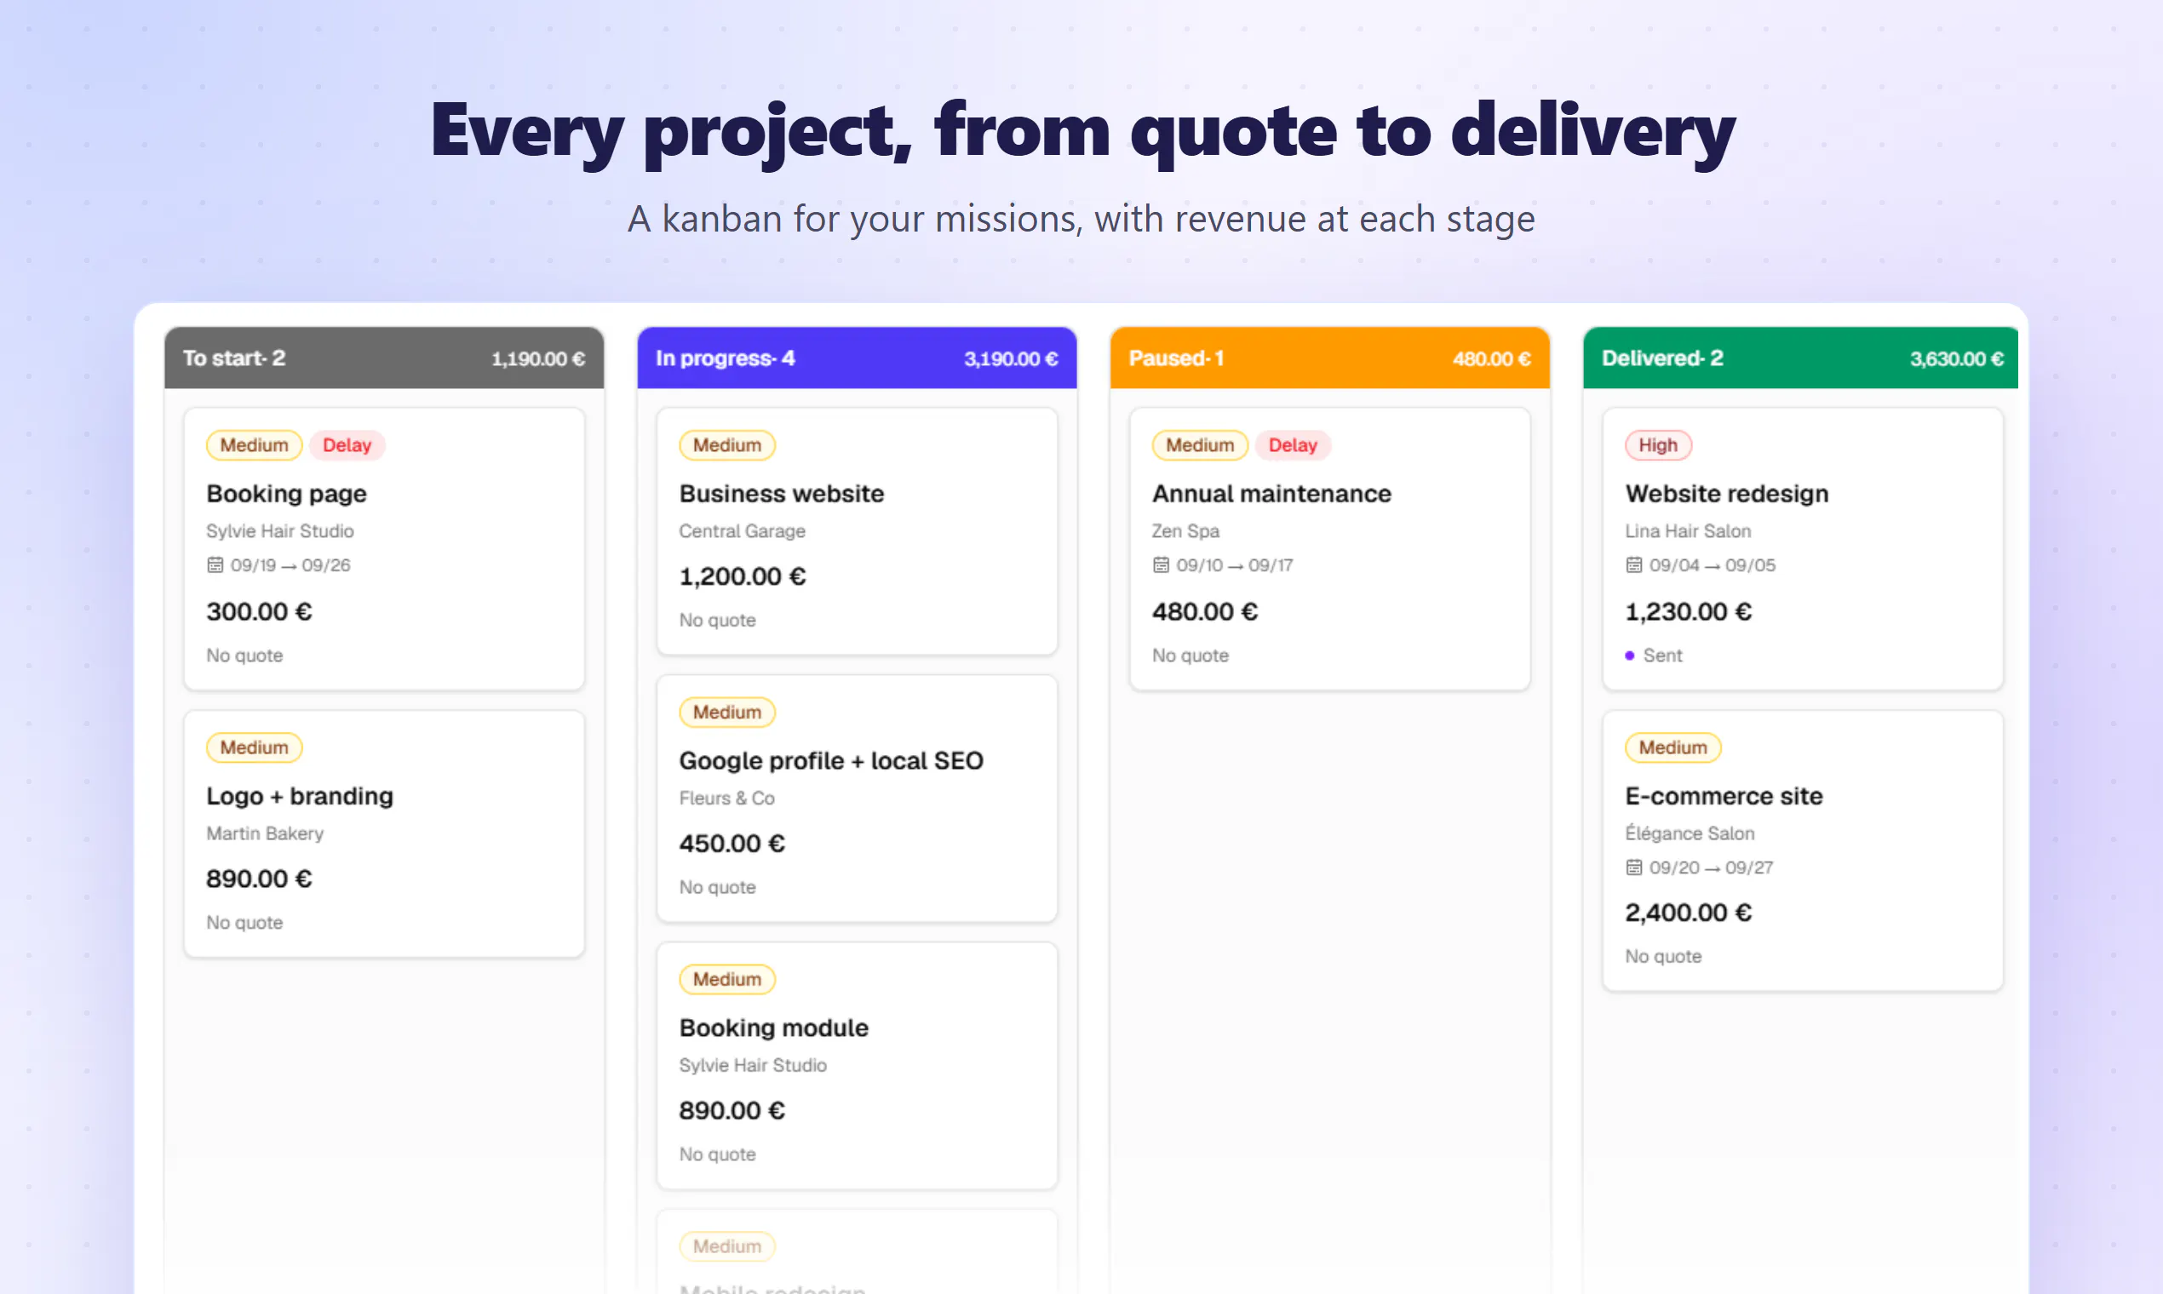Screen dimensions: 2163x1294
Task: Click calendar icon on Booking page card
Action: click(x=215, y=565)
